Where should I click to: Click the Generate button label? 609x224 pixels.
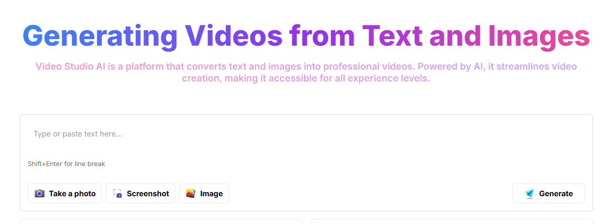coord(556,193)
